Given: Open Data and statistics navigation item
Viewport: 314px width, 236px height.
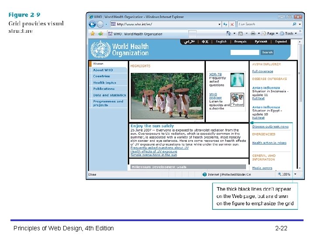Looking at the screenshot, I should [109, 95].
